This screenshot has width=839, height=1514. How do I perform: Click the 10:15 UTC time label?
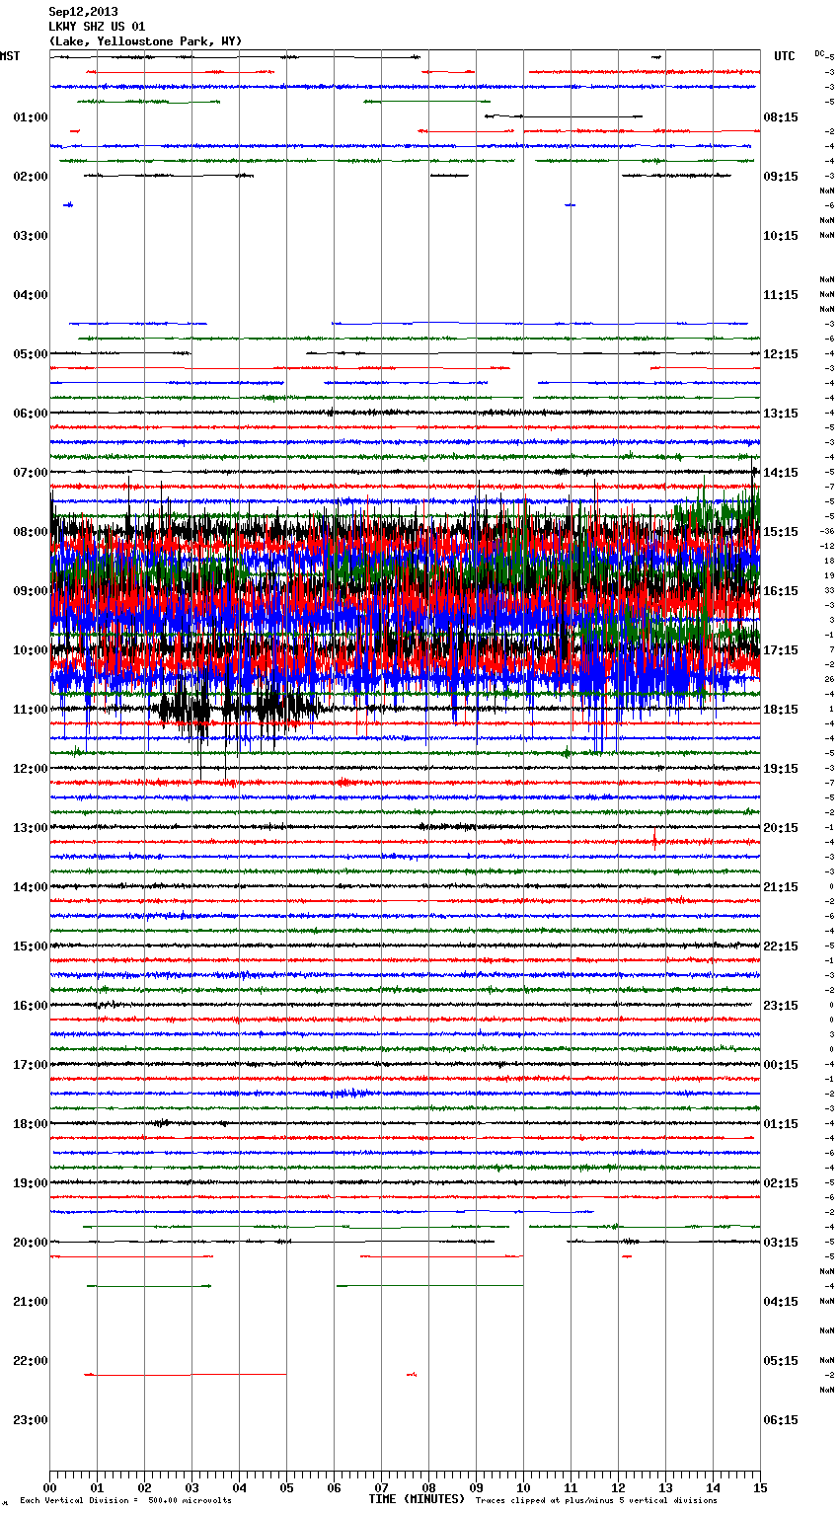(781, 236)
